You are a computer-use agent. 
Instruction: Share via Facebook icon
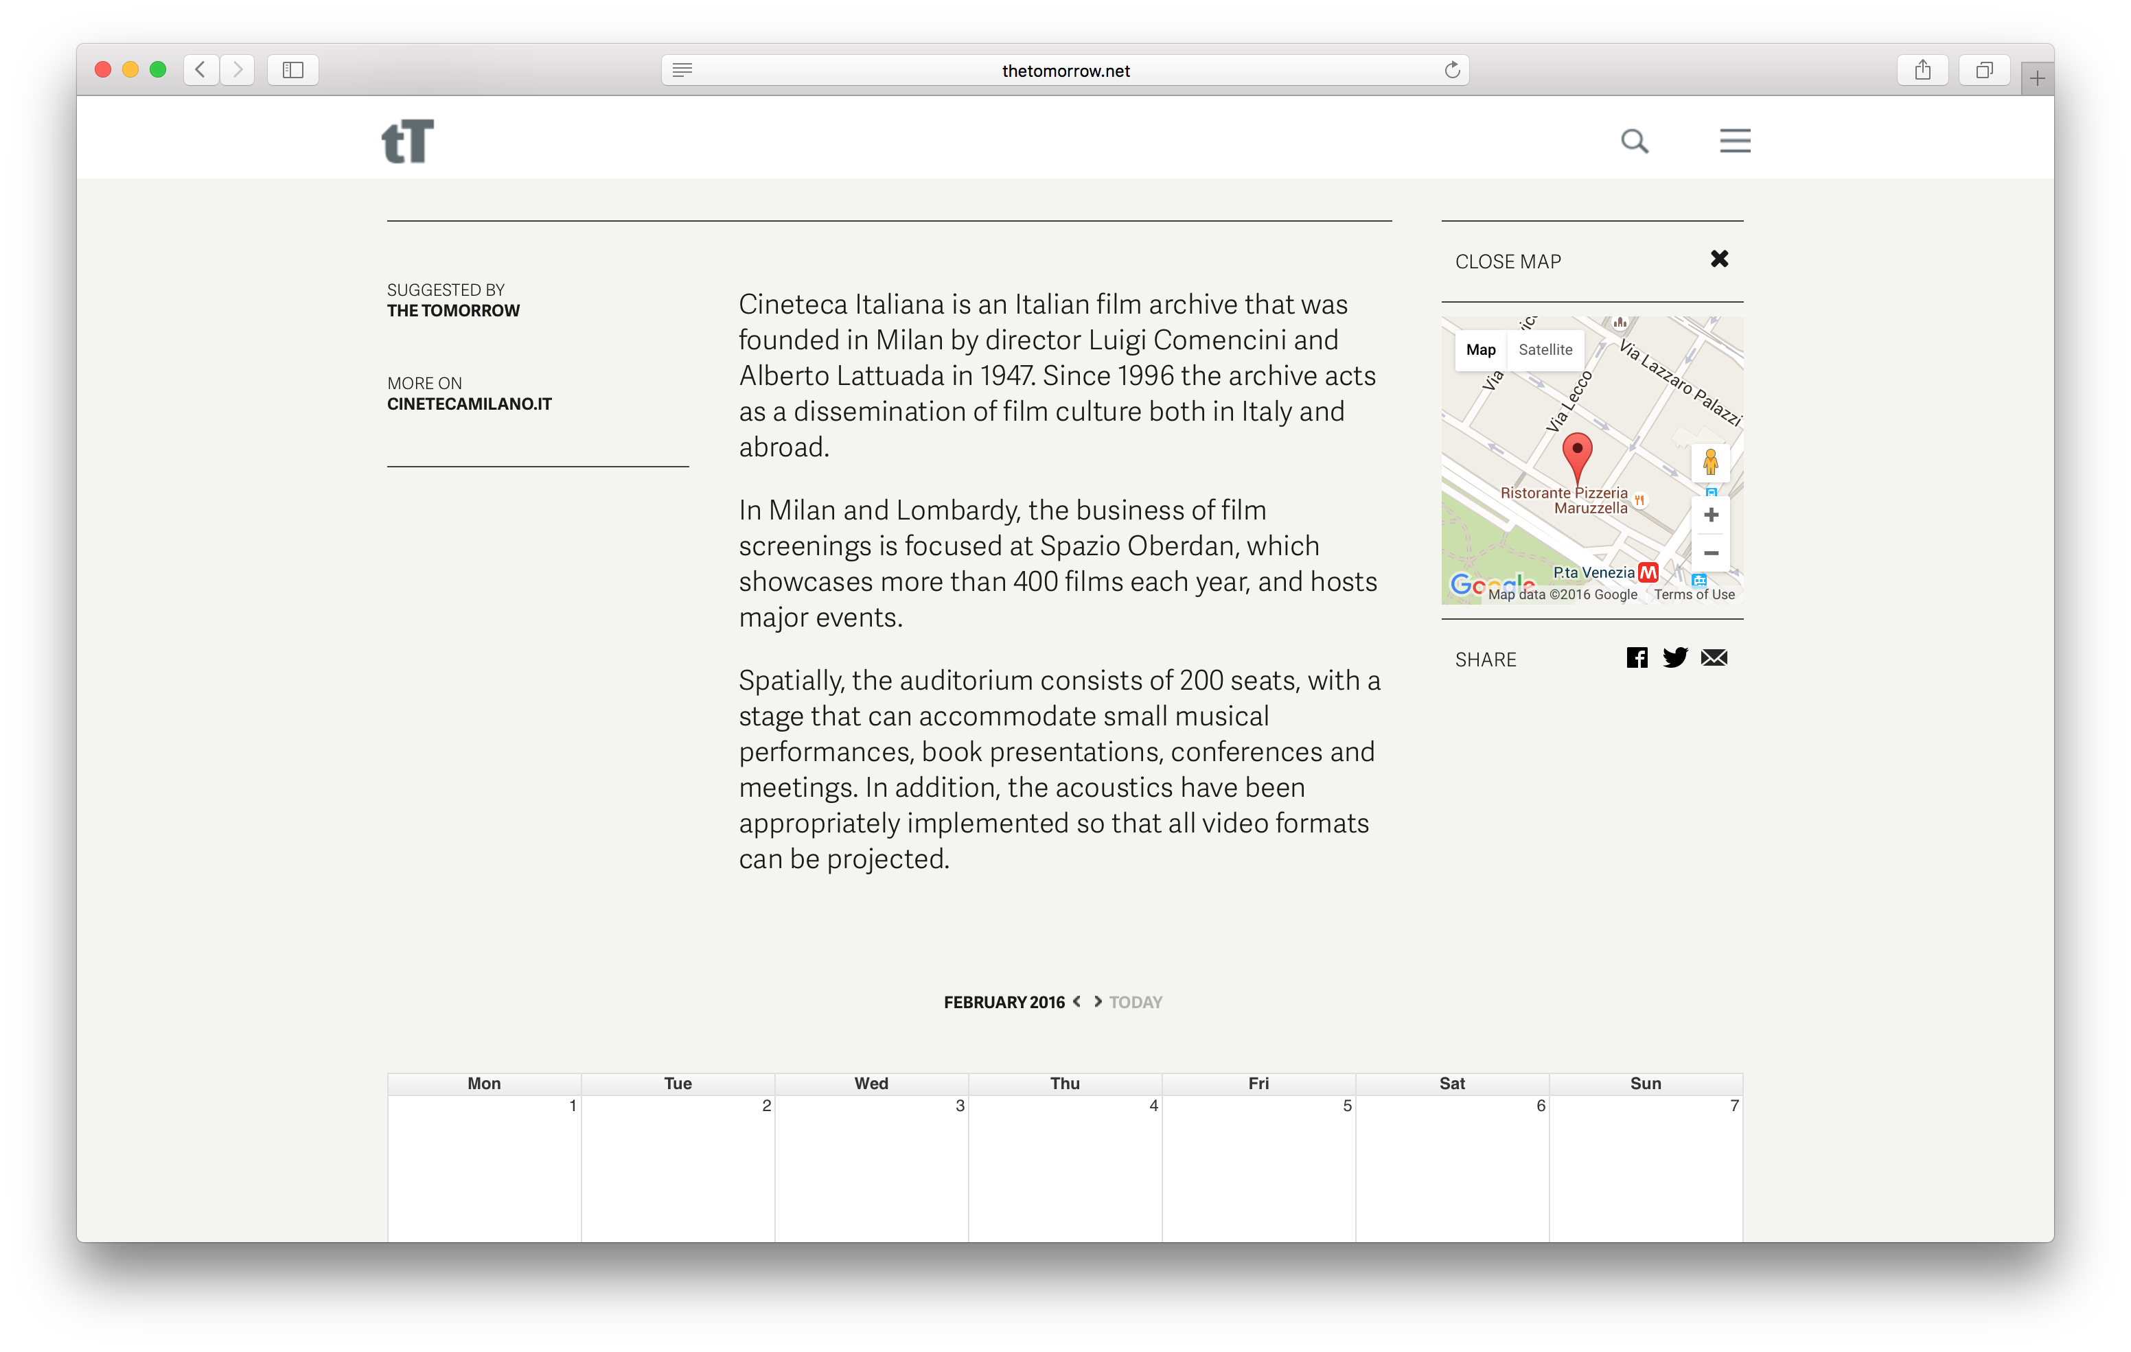coord(1636,657)
